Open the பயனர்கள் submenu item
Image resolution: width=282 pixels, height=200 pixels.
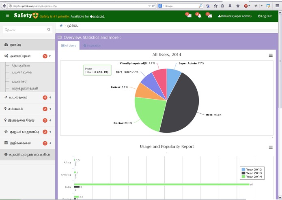click(20, 81)
